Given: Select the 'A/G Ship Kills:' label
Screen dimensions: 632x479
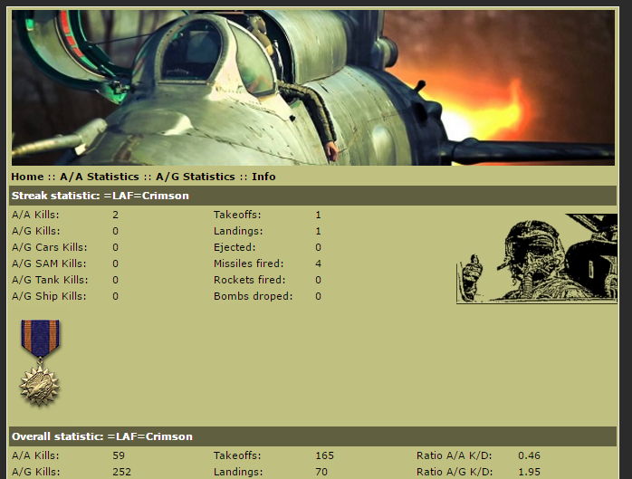Looking at the screenshot, I should (x=49, y=296).
